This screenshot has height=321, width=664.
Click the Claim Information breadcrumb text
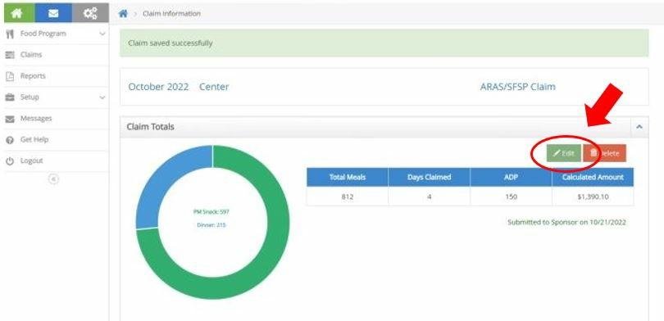coord(171,14)
